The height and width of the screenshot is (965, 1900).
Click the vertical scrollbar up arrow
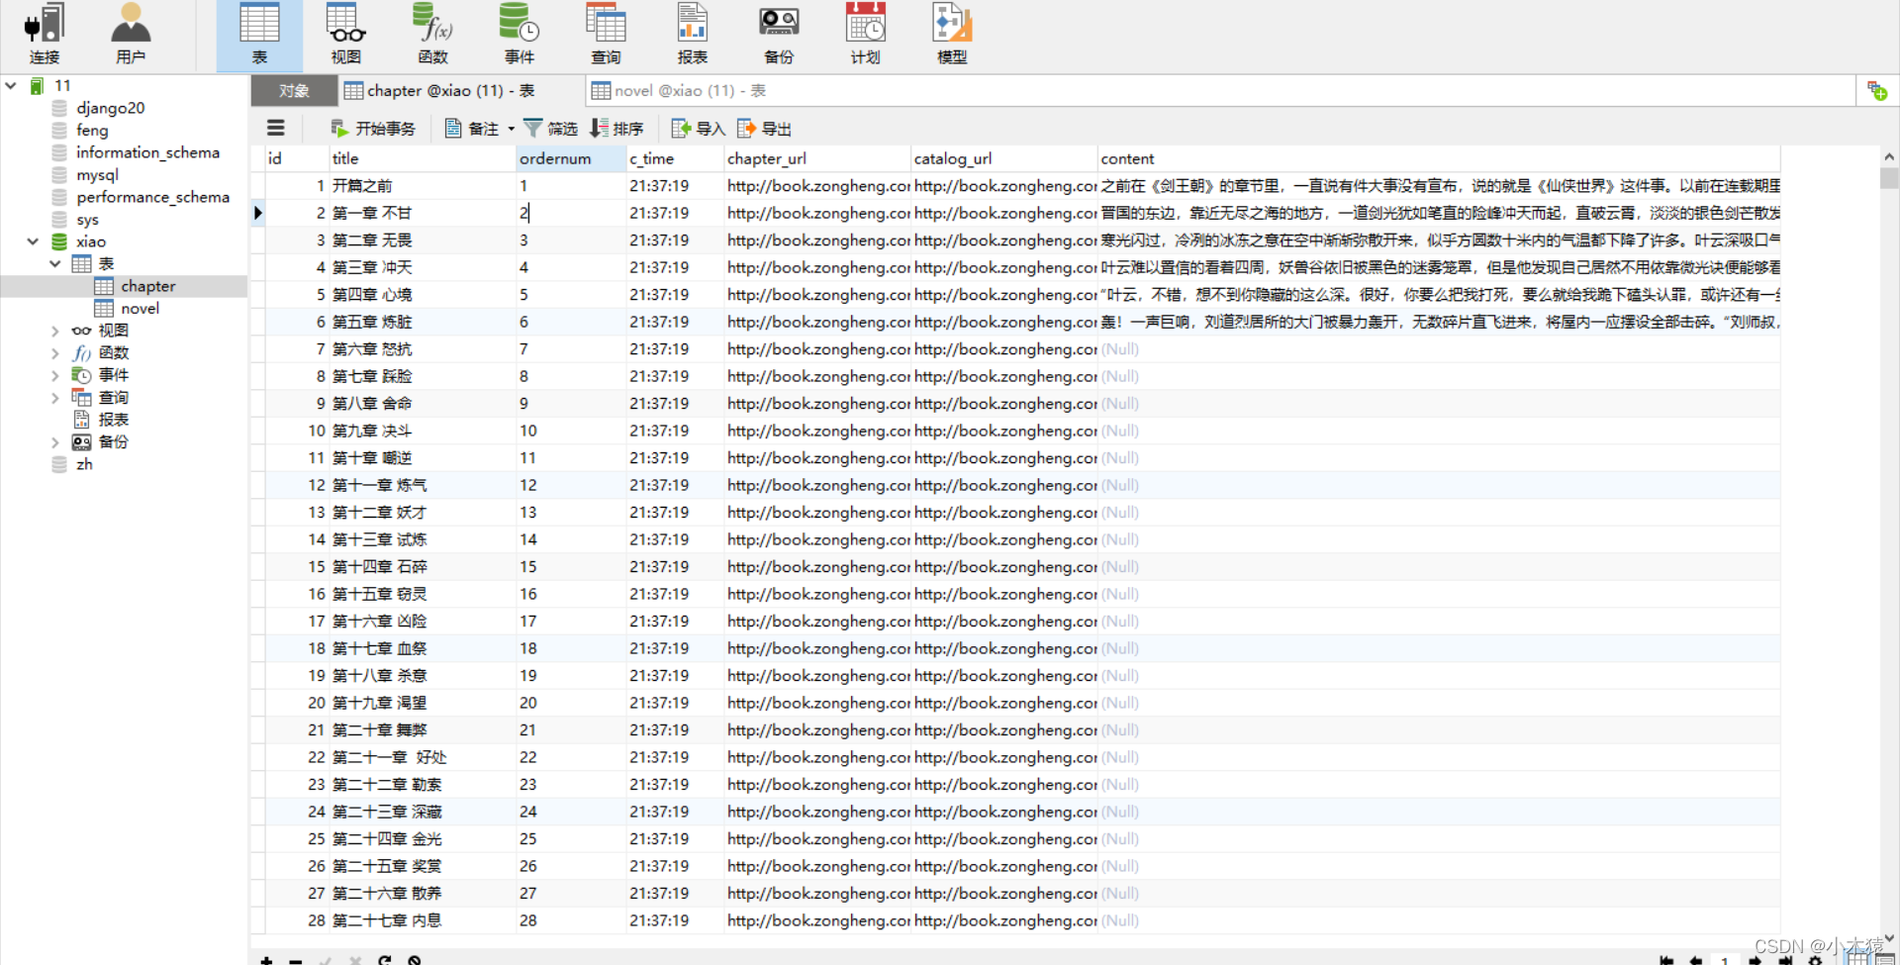pyautogui.click(x=1889, y=156)
